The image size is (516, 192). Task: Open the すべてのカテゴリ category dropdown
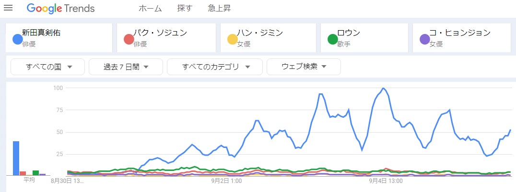(215, 67)
